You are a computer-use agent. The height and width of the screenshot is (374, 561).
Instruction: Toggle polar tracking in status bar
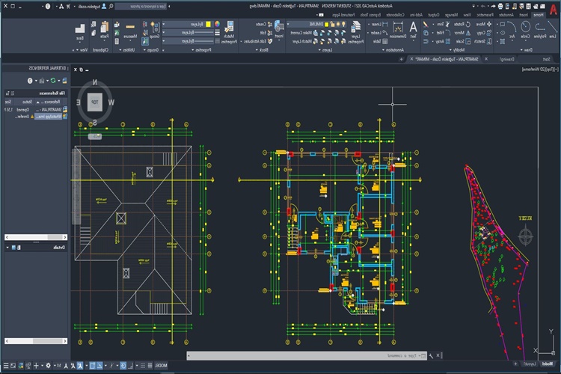pyautogui.click(x=123, y=366)
